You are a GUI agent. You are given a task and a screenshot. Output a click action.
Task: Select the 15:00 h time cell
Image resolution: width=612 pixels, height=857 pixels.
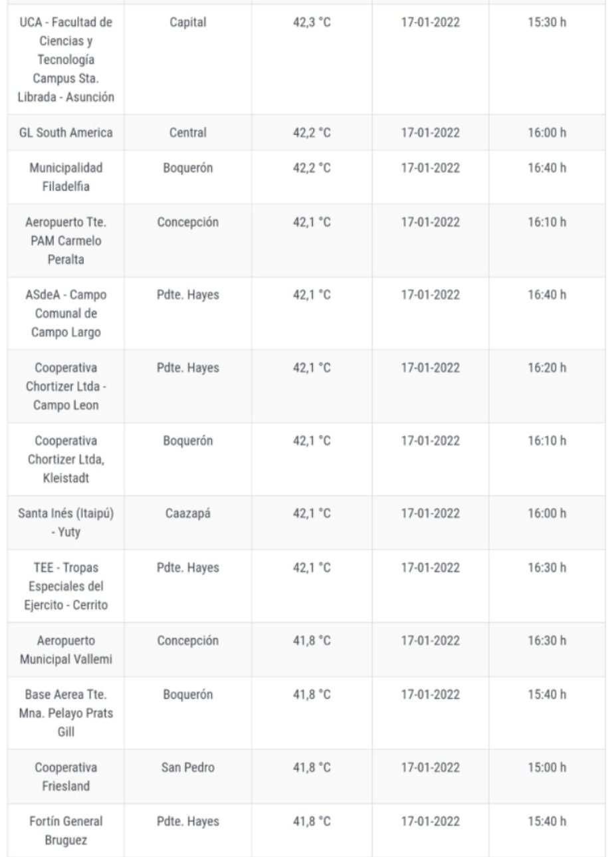(547, 767)
